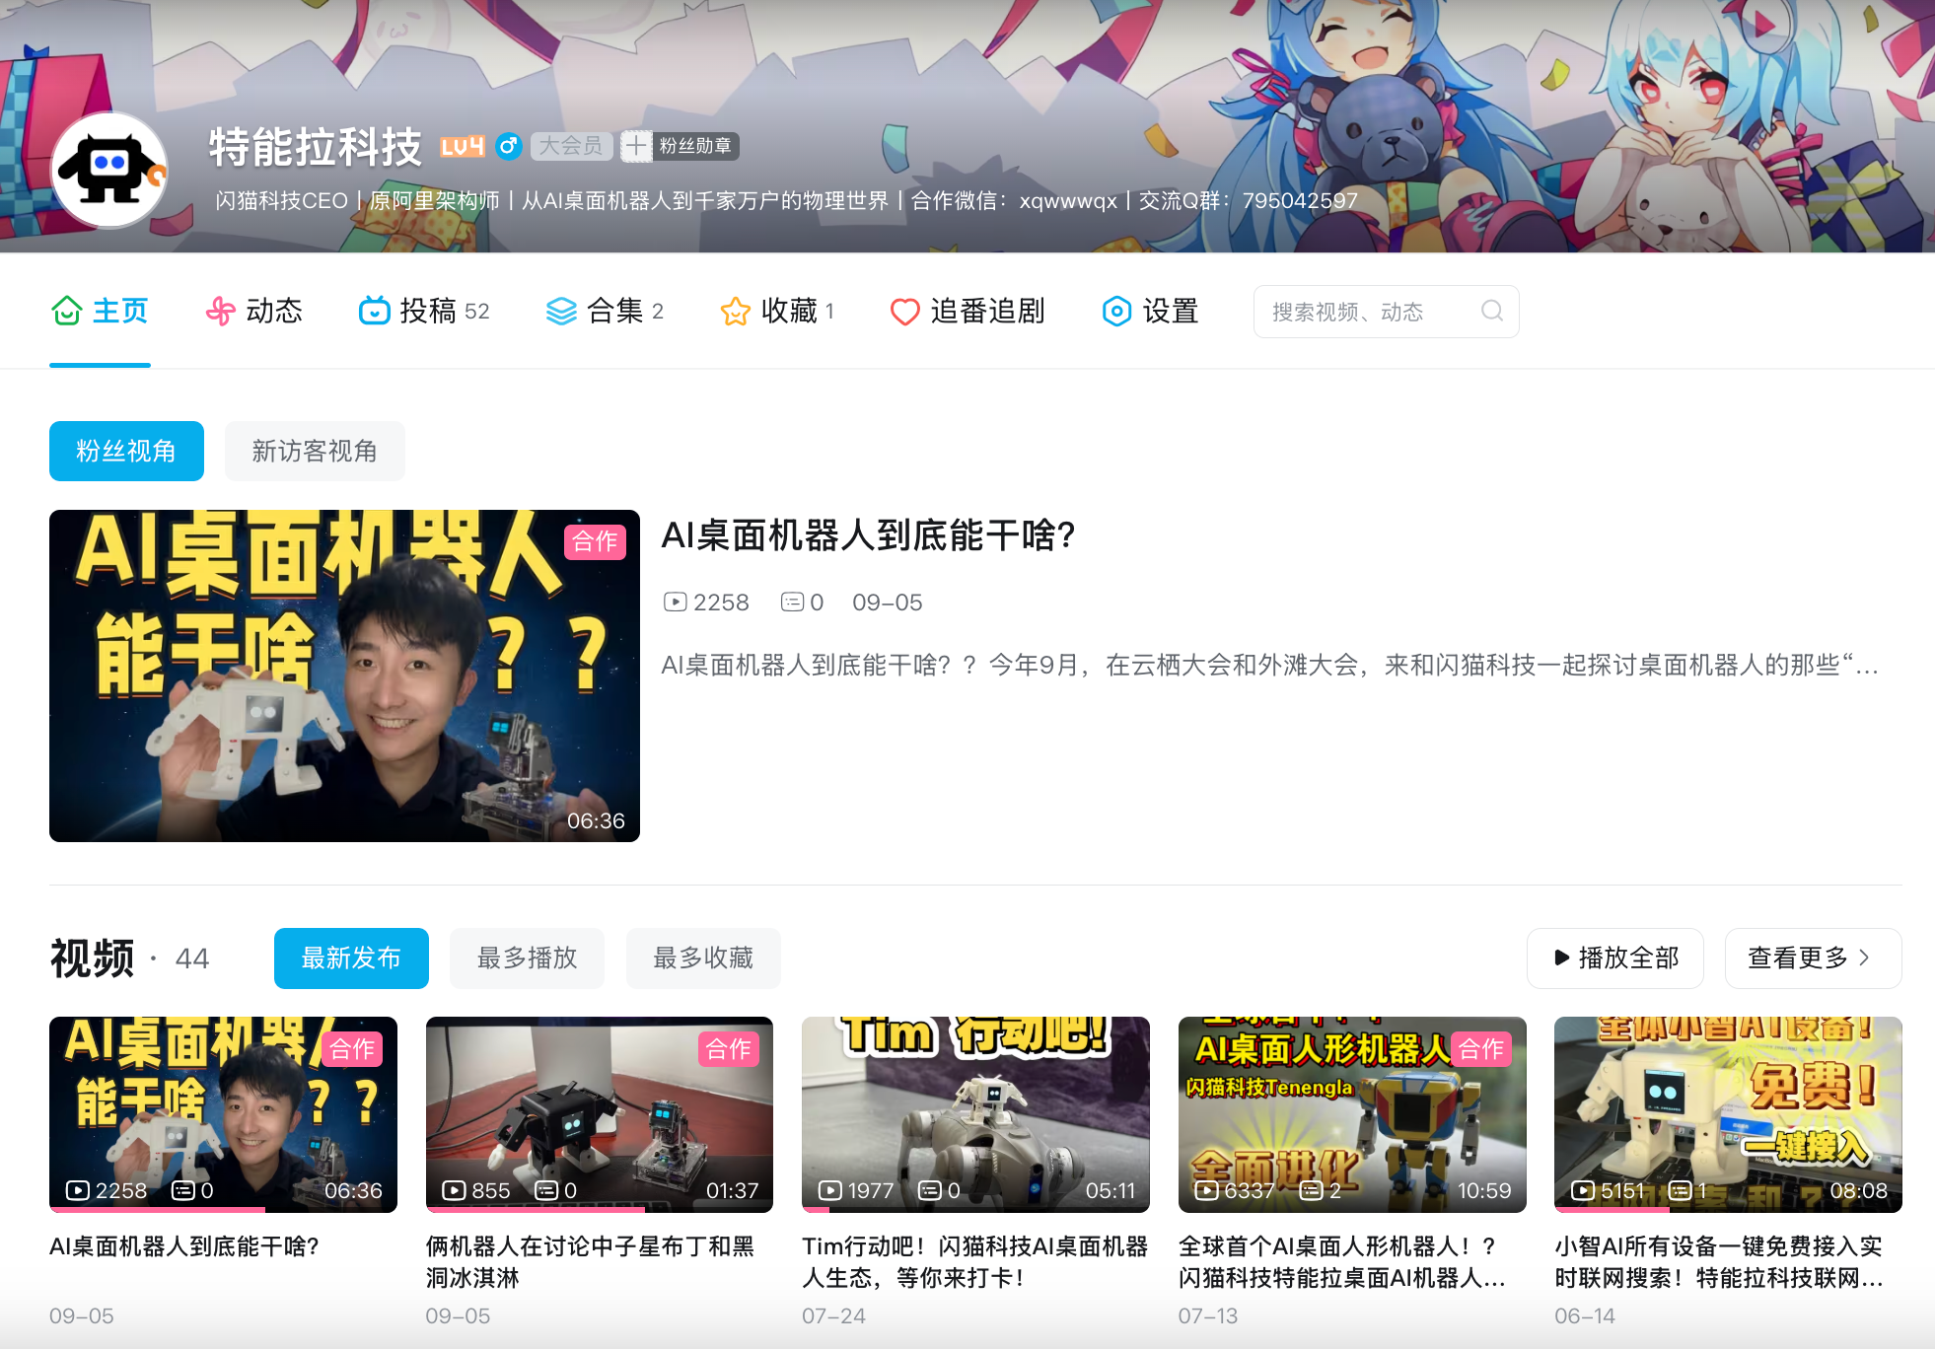Click title 全球首个AI桌面人形机器人
Image resolution: width=1935 pixels, height=1349 pixels.
tap(1341, 1262)
